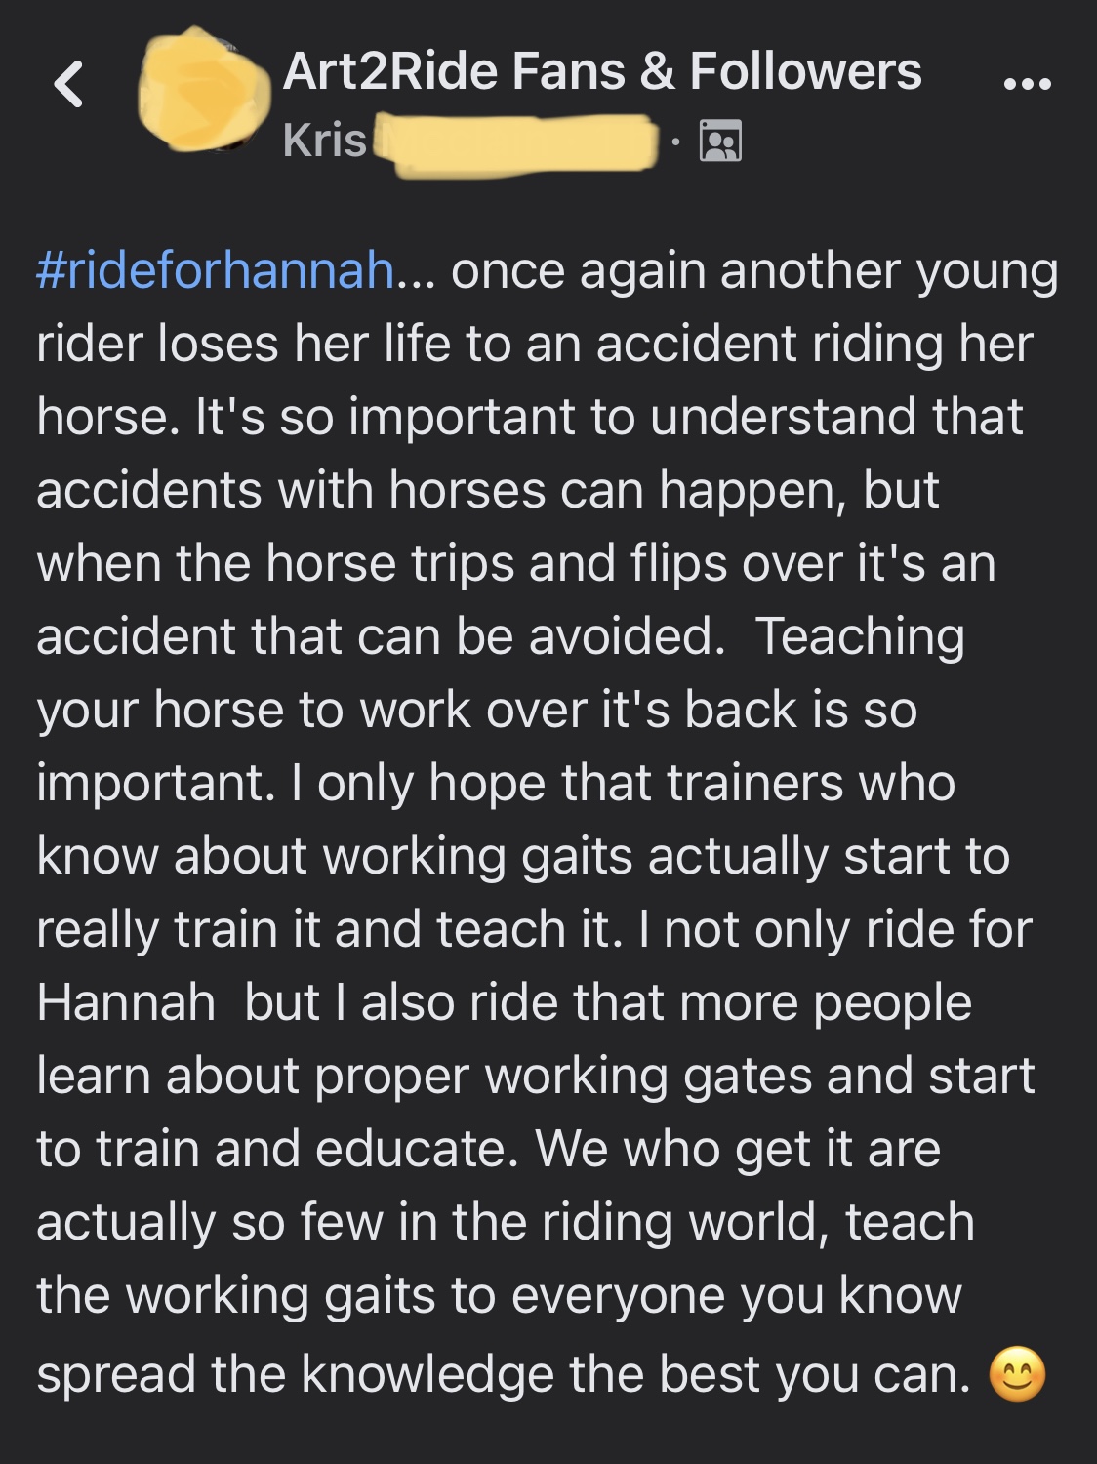
Task: Open the poster's blurred profile picture
Action: (x=204, y=90)
